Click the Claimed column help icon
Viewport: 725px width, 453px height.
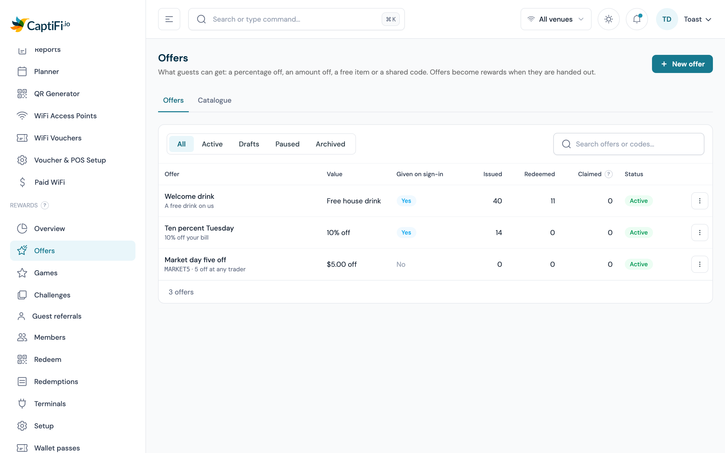point(608,174)
